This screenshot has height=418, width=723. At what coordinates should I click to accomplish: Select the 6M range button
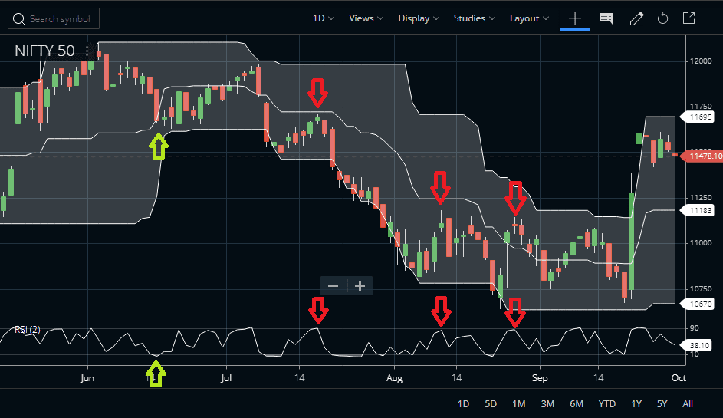pyautogui.click(x=577, y=404)
